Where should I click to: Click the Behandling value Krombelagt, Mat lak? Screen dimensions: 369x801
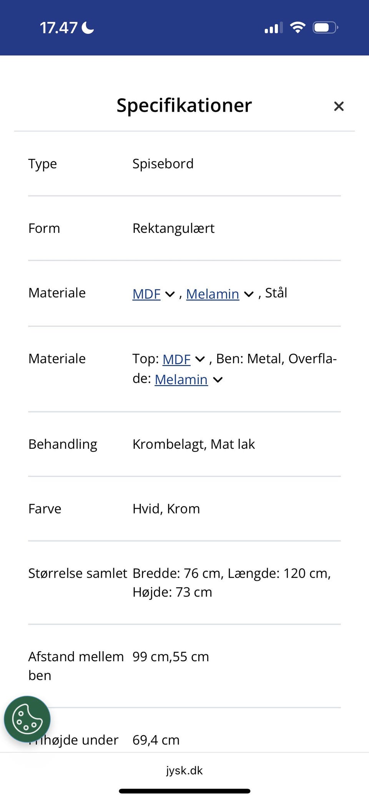193,444
